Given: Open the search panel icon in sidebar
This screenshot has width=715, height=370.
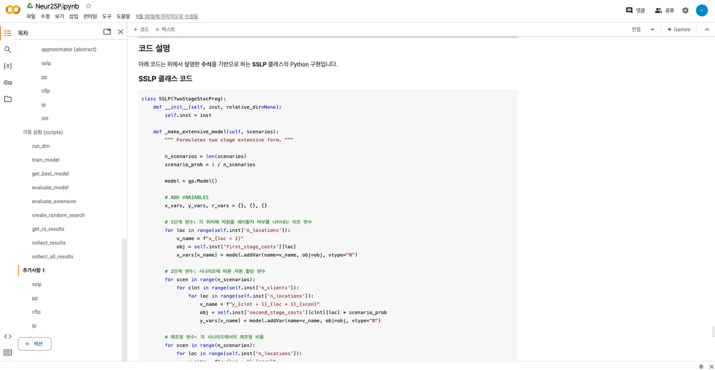Looking at the screenshot, I should tap(7, 50).
